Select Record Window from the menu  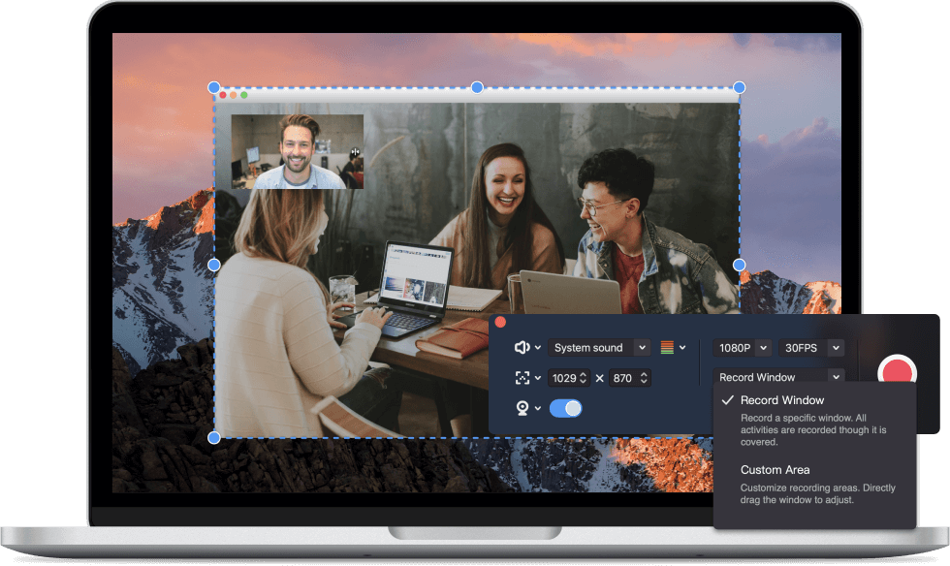click(x=781, y=400)
